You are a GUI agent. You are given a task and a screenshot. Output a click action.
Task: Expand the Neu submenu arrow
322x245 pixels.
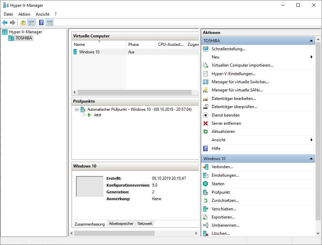[311, 57]
